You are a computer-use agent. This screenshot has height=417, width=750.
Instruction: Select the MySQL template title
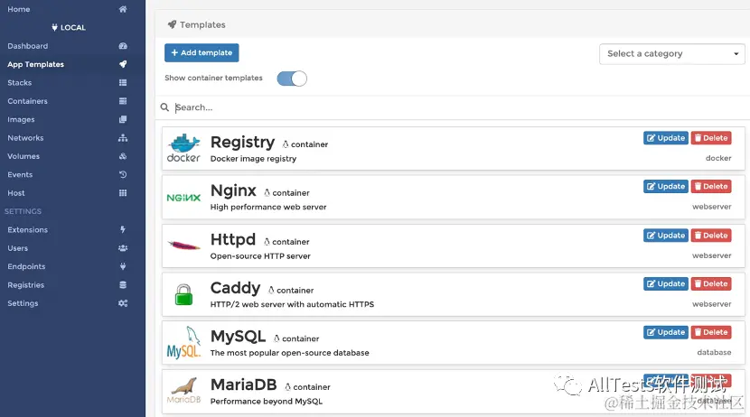[239, 337]
